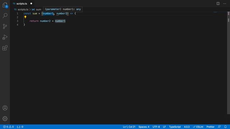Click scripts.ts in the breadcrumb
The width and height of the screenshot is (230, 129).
(x=23, y=10)
